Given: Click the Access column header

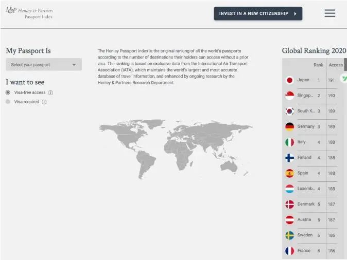Looking at the screenshot, I should (336, 65).
